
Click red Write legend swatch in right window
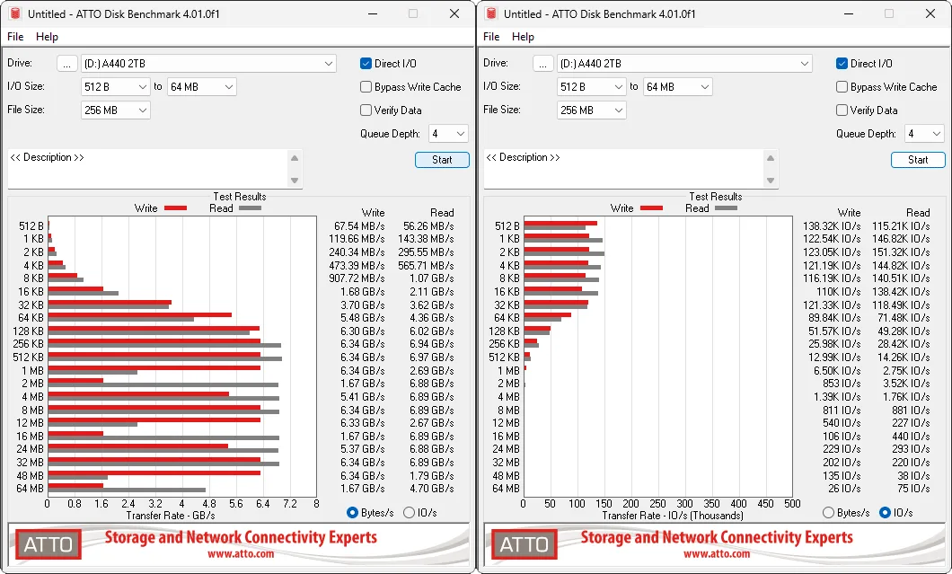click(651, 208)
